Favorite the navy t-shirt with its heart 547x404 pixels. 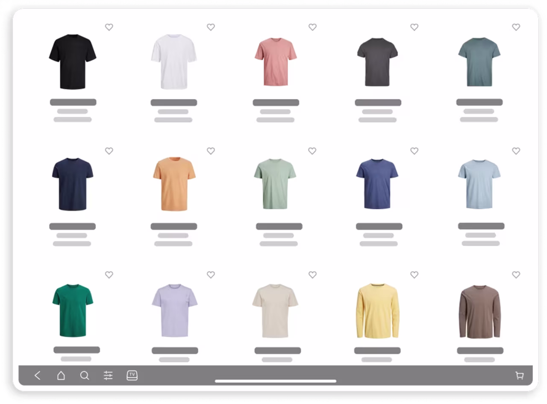pyautogui.click(x=109, y=151)
